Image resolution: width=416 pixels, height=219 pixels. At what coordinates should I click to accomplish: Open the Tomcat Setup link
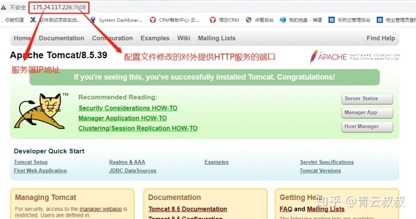[31, 162]
